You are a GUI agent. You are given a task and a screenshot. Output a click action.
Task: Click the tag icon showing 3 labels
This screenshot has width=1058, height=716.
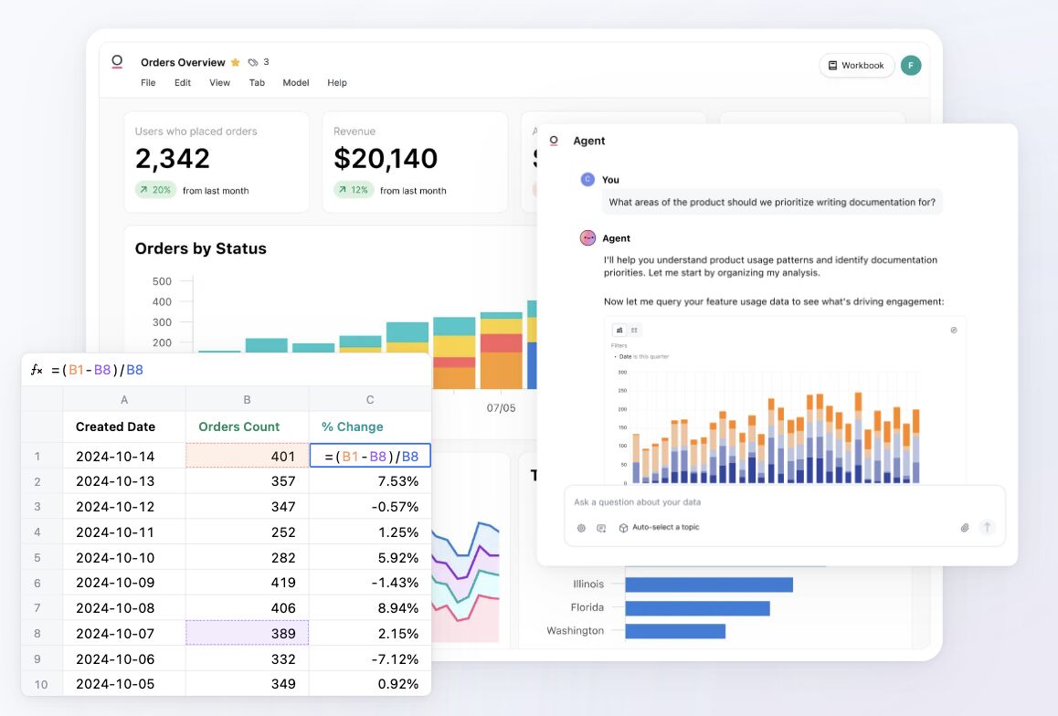pyautogui.click(x=253, y=63)
